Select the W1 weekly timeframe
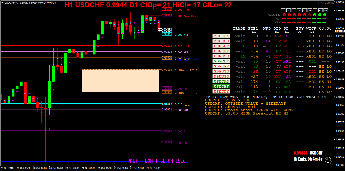Image resolution: width=345 pixels, height=171 pixels. (x=320, y=10)
